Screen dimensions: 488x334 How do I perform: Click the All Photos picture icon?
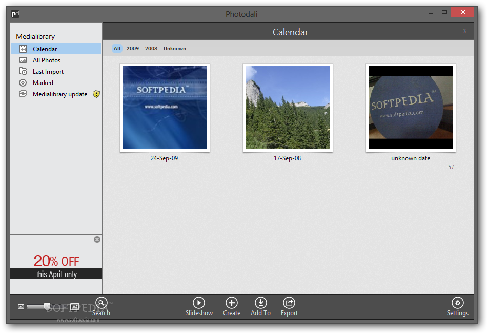point(23,60)
